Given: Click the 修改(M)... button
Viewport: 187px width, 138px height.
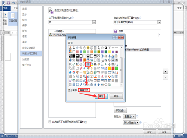Looking at the screenshot, I should click(120, 110).
